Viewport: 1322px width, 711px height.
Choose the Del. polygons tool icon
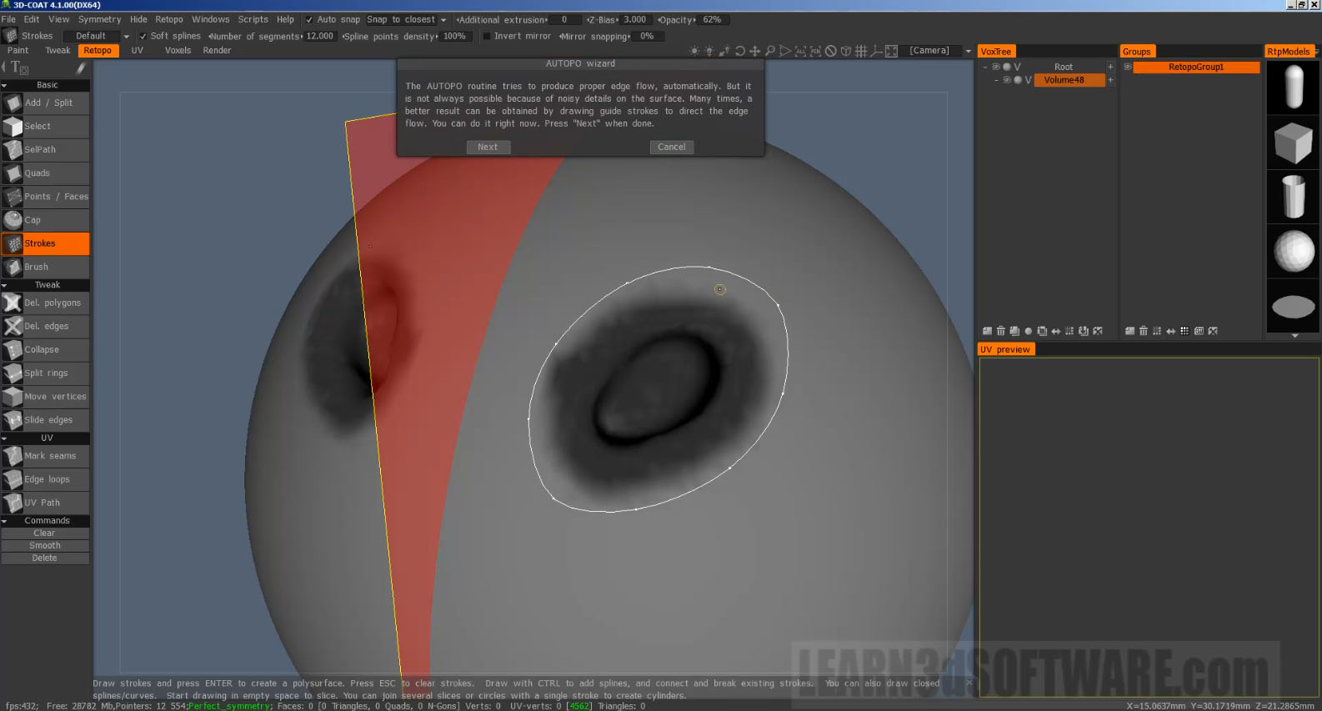[x=13, y=303]
